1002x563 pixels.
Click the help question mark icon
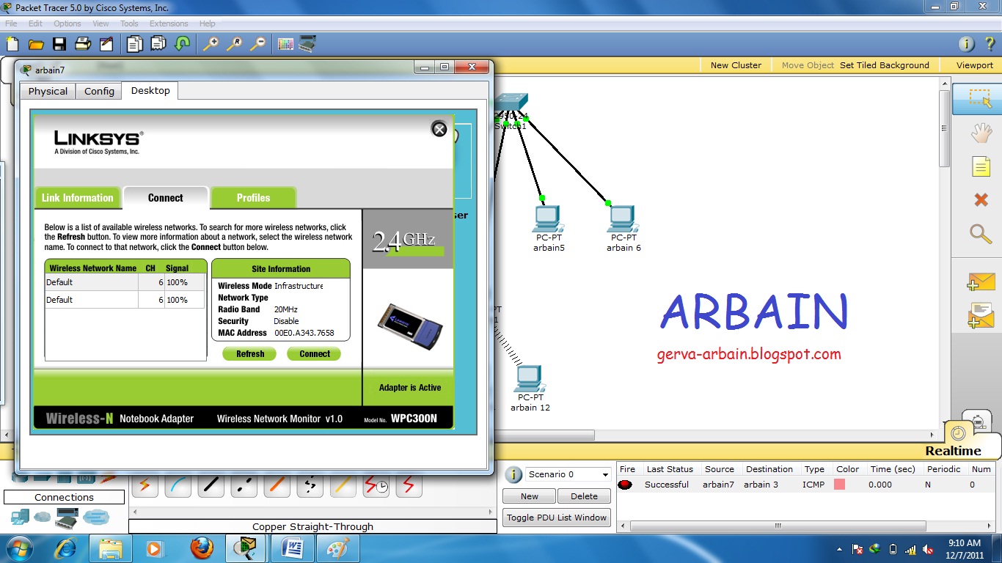click(x=989, y=44)
